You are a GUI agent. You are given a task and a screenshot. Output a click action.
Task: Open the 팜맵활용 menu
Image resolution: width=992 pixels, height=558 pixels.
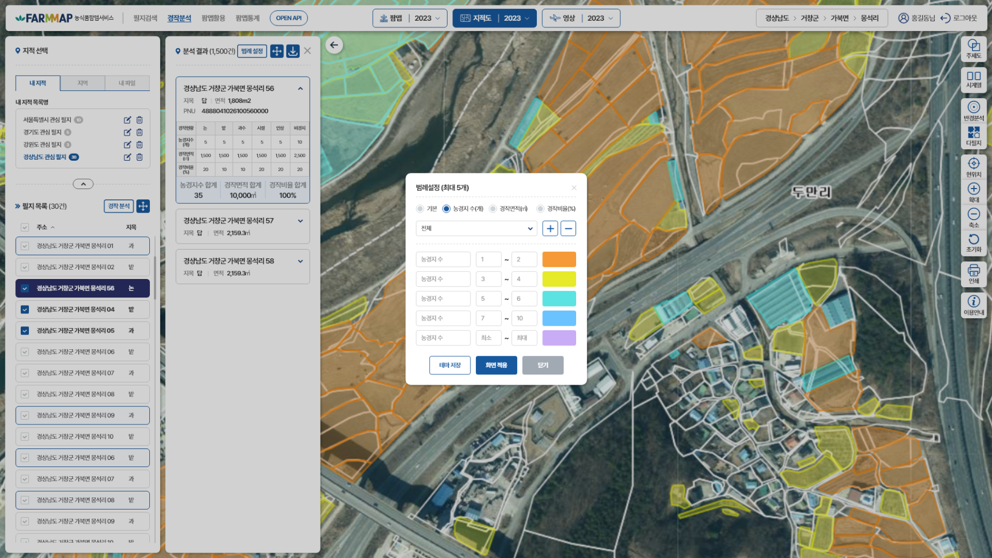pos(213,18)
